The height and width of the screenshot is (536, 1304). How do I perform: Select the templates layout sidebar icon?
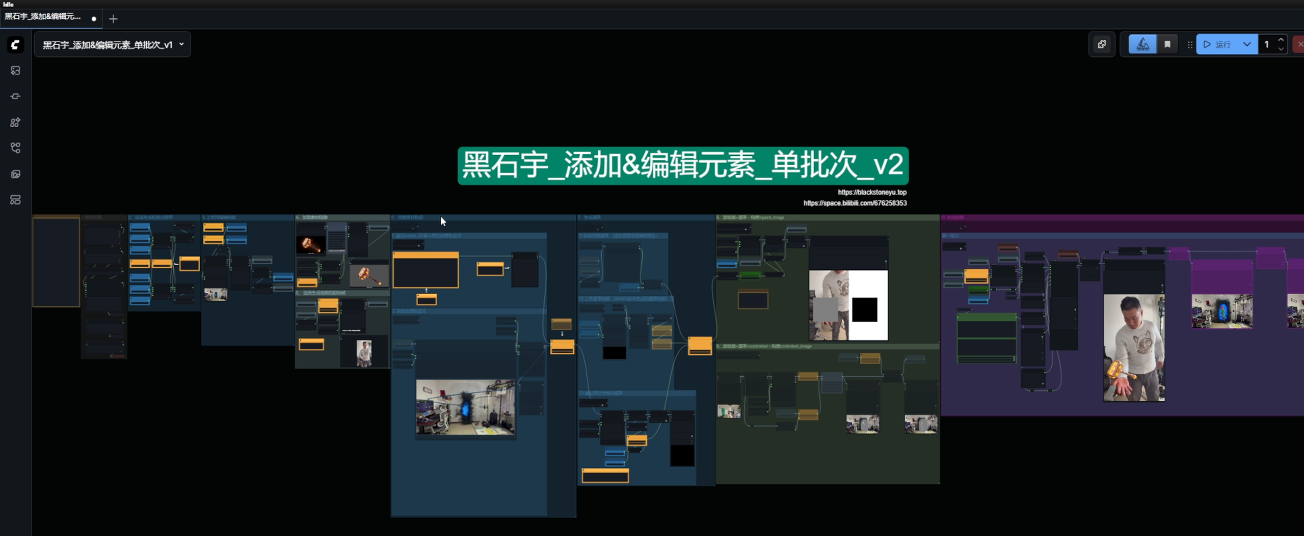point(15,200)
